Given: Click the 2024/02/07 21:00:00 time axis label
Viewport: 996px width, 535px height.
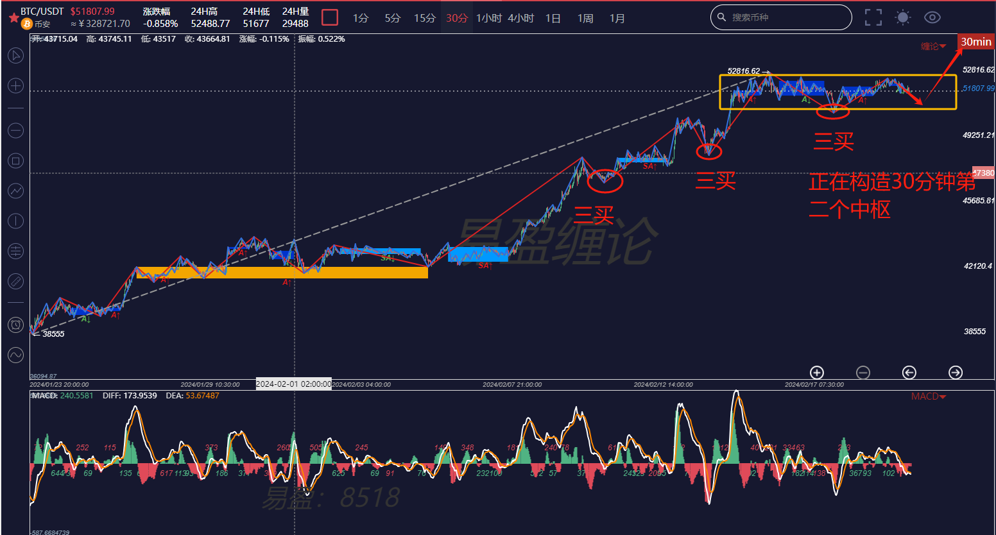Looking at the screenshot, I should pyautogui.click(x=512, y=385).
